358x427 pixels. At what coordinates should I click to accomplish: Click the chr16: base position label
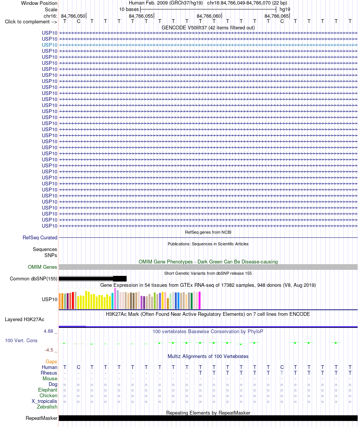tap(50, 16)
